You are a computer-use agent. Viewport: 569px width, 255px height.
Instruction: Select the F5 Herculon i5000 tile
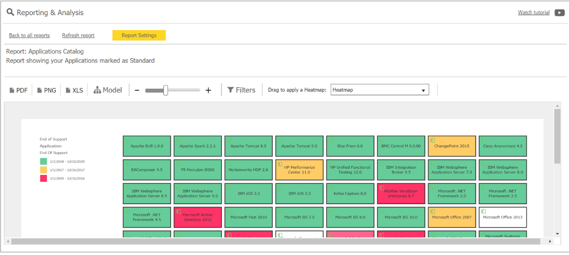pos(198,169)
